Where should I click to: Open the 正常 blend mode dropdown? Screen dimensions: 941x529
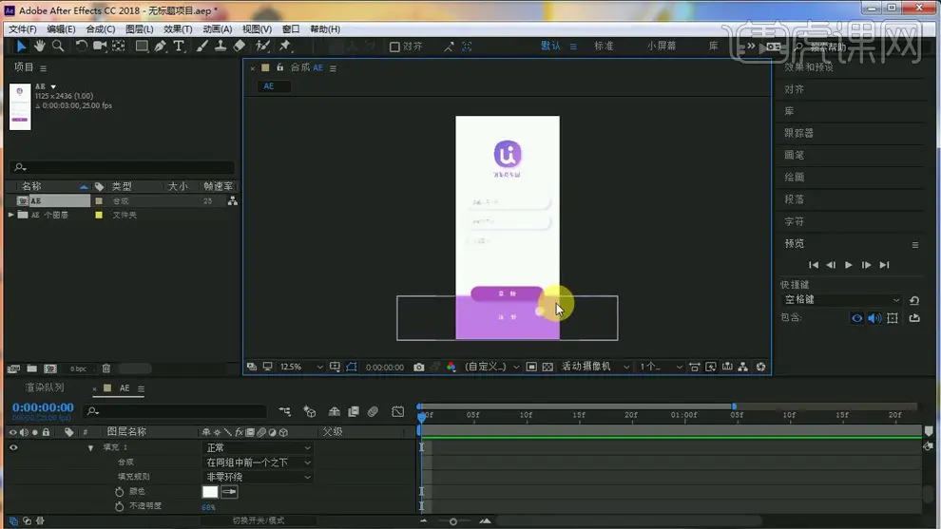(x=258, y=447)
